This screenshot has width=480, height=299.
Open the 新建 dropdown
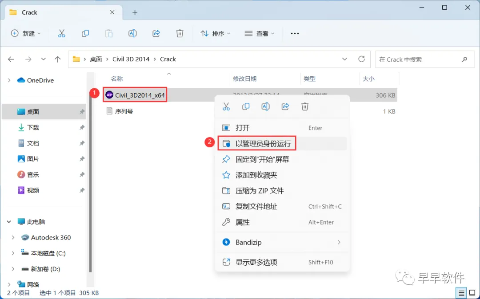coord(26,34)
